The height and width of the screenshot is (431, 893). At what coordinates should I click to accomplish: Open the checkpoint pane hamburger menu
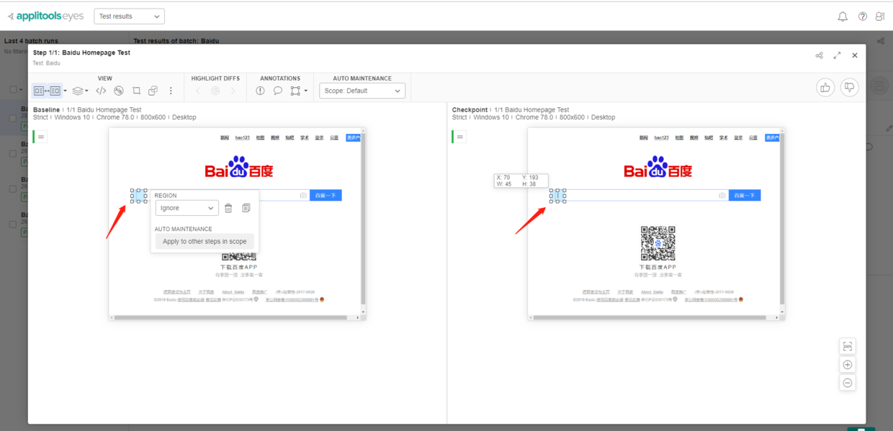tap(460, 137)
